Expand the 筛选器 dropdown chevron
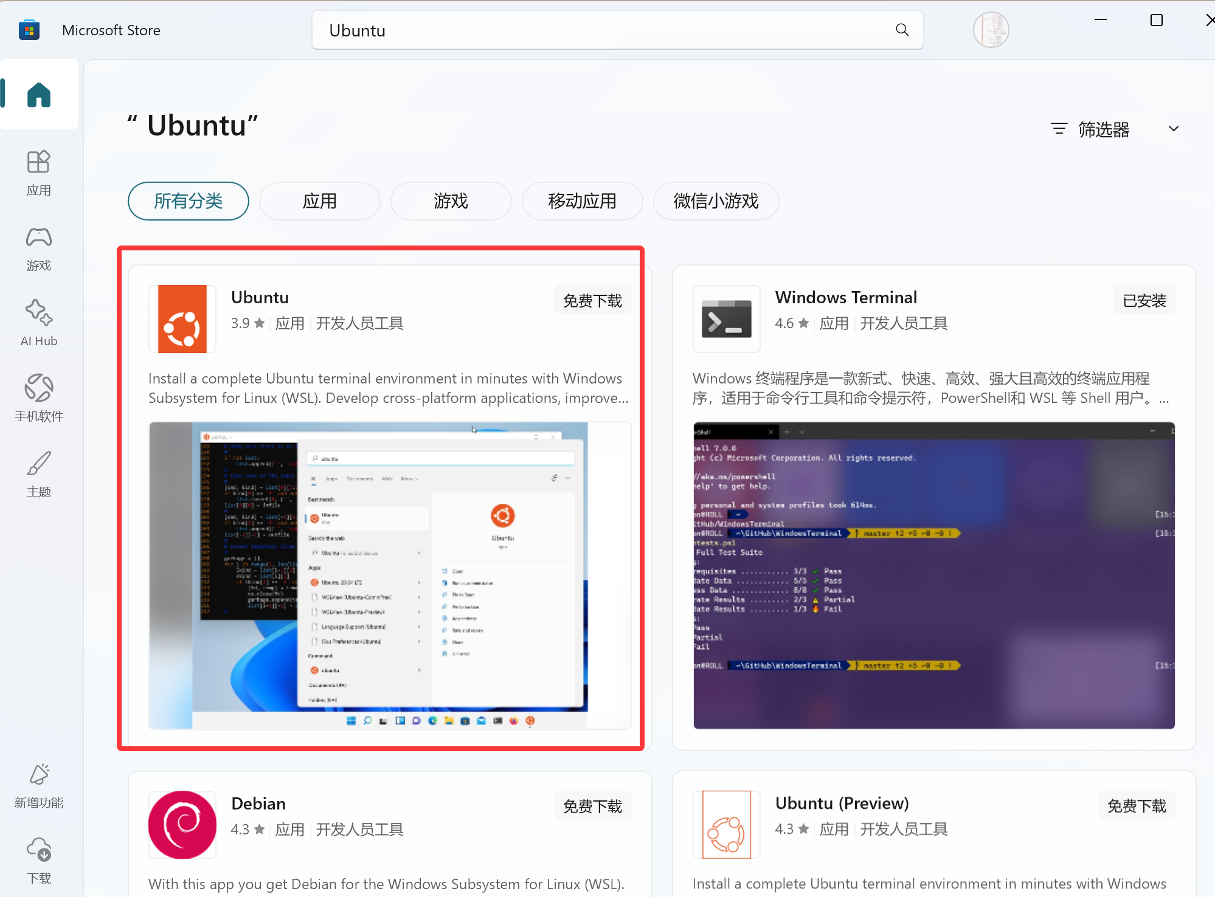 click(x=1174, y=129)
